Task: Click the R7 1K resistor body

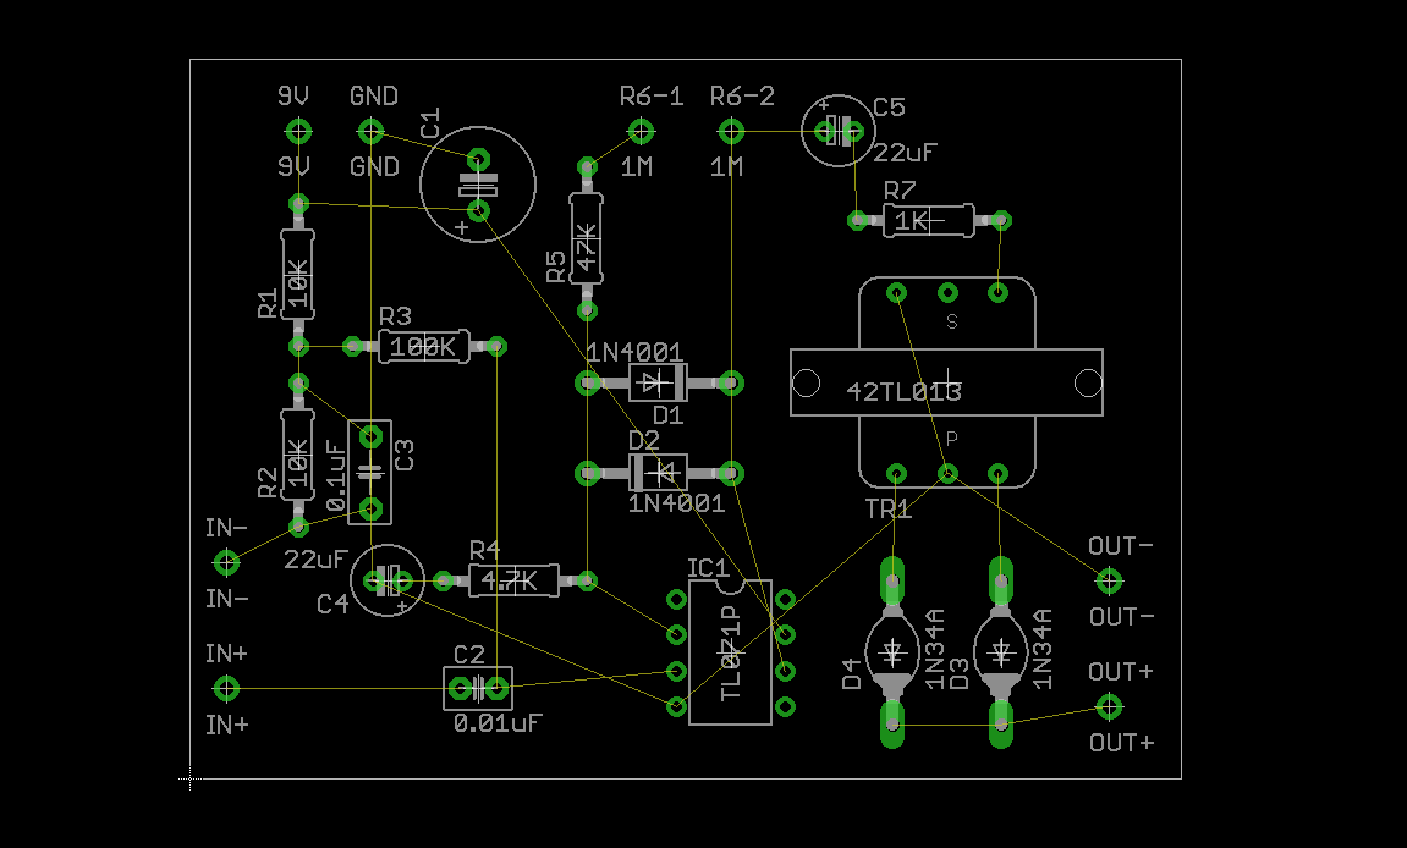Action: [x=928, y=221]
